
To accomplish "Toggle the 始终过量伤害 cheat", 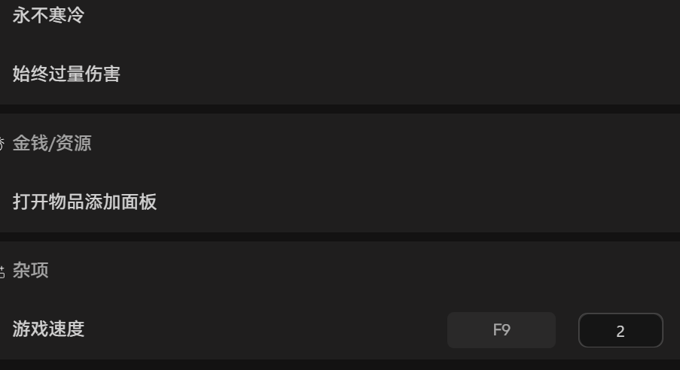I will 66,74.
